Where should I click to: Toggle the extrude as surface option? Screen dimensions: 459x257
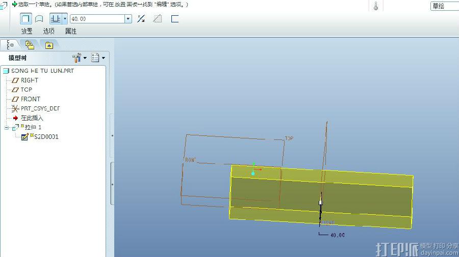[39, 19]
